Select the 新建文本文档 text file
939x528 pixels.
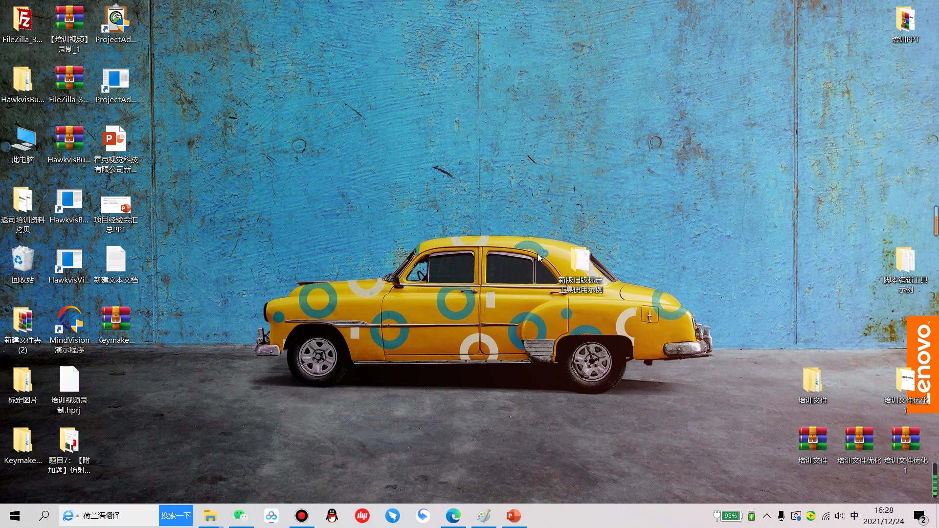115,259
